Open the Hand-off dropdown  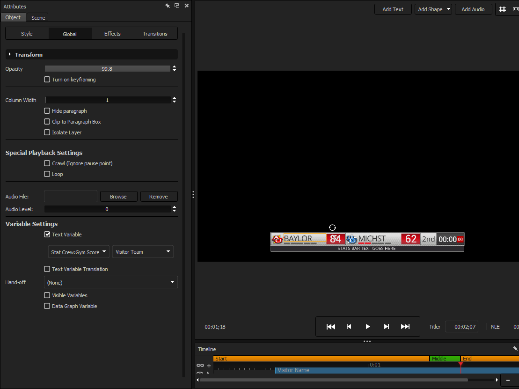click(x=111, y=282)
